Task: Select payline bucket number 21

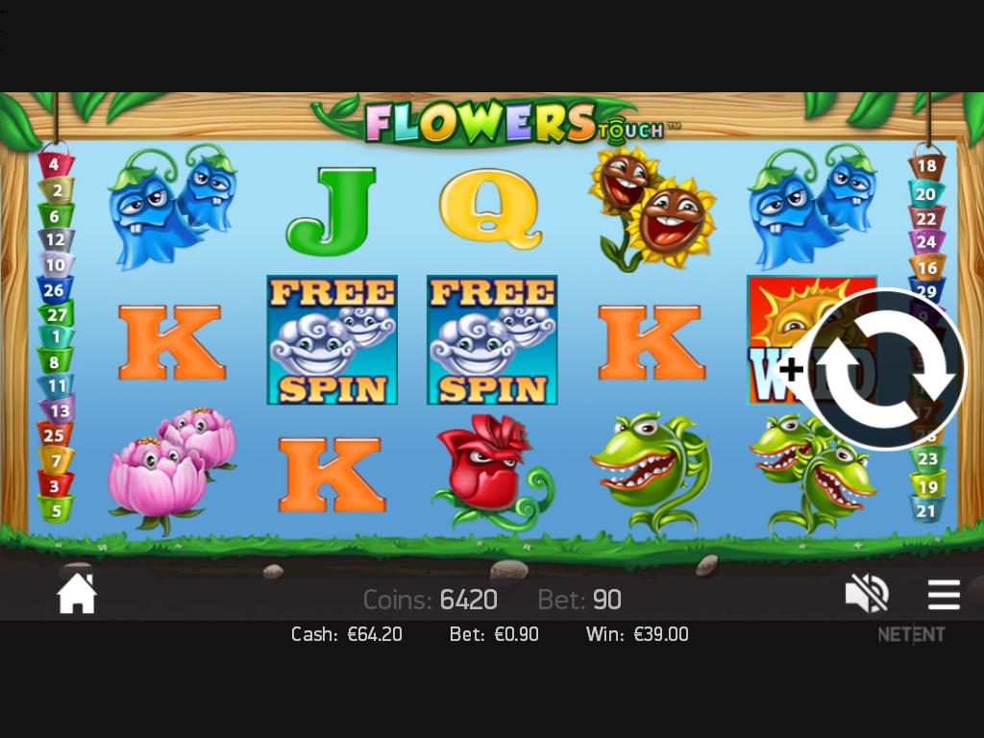Action: (x=926, y=510)
